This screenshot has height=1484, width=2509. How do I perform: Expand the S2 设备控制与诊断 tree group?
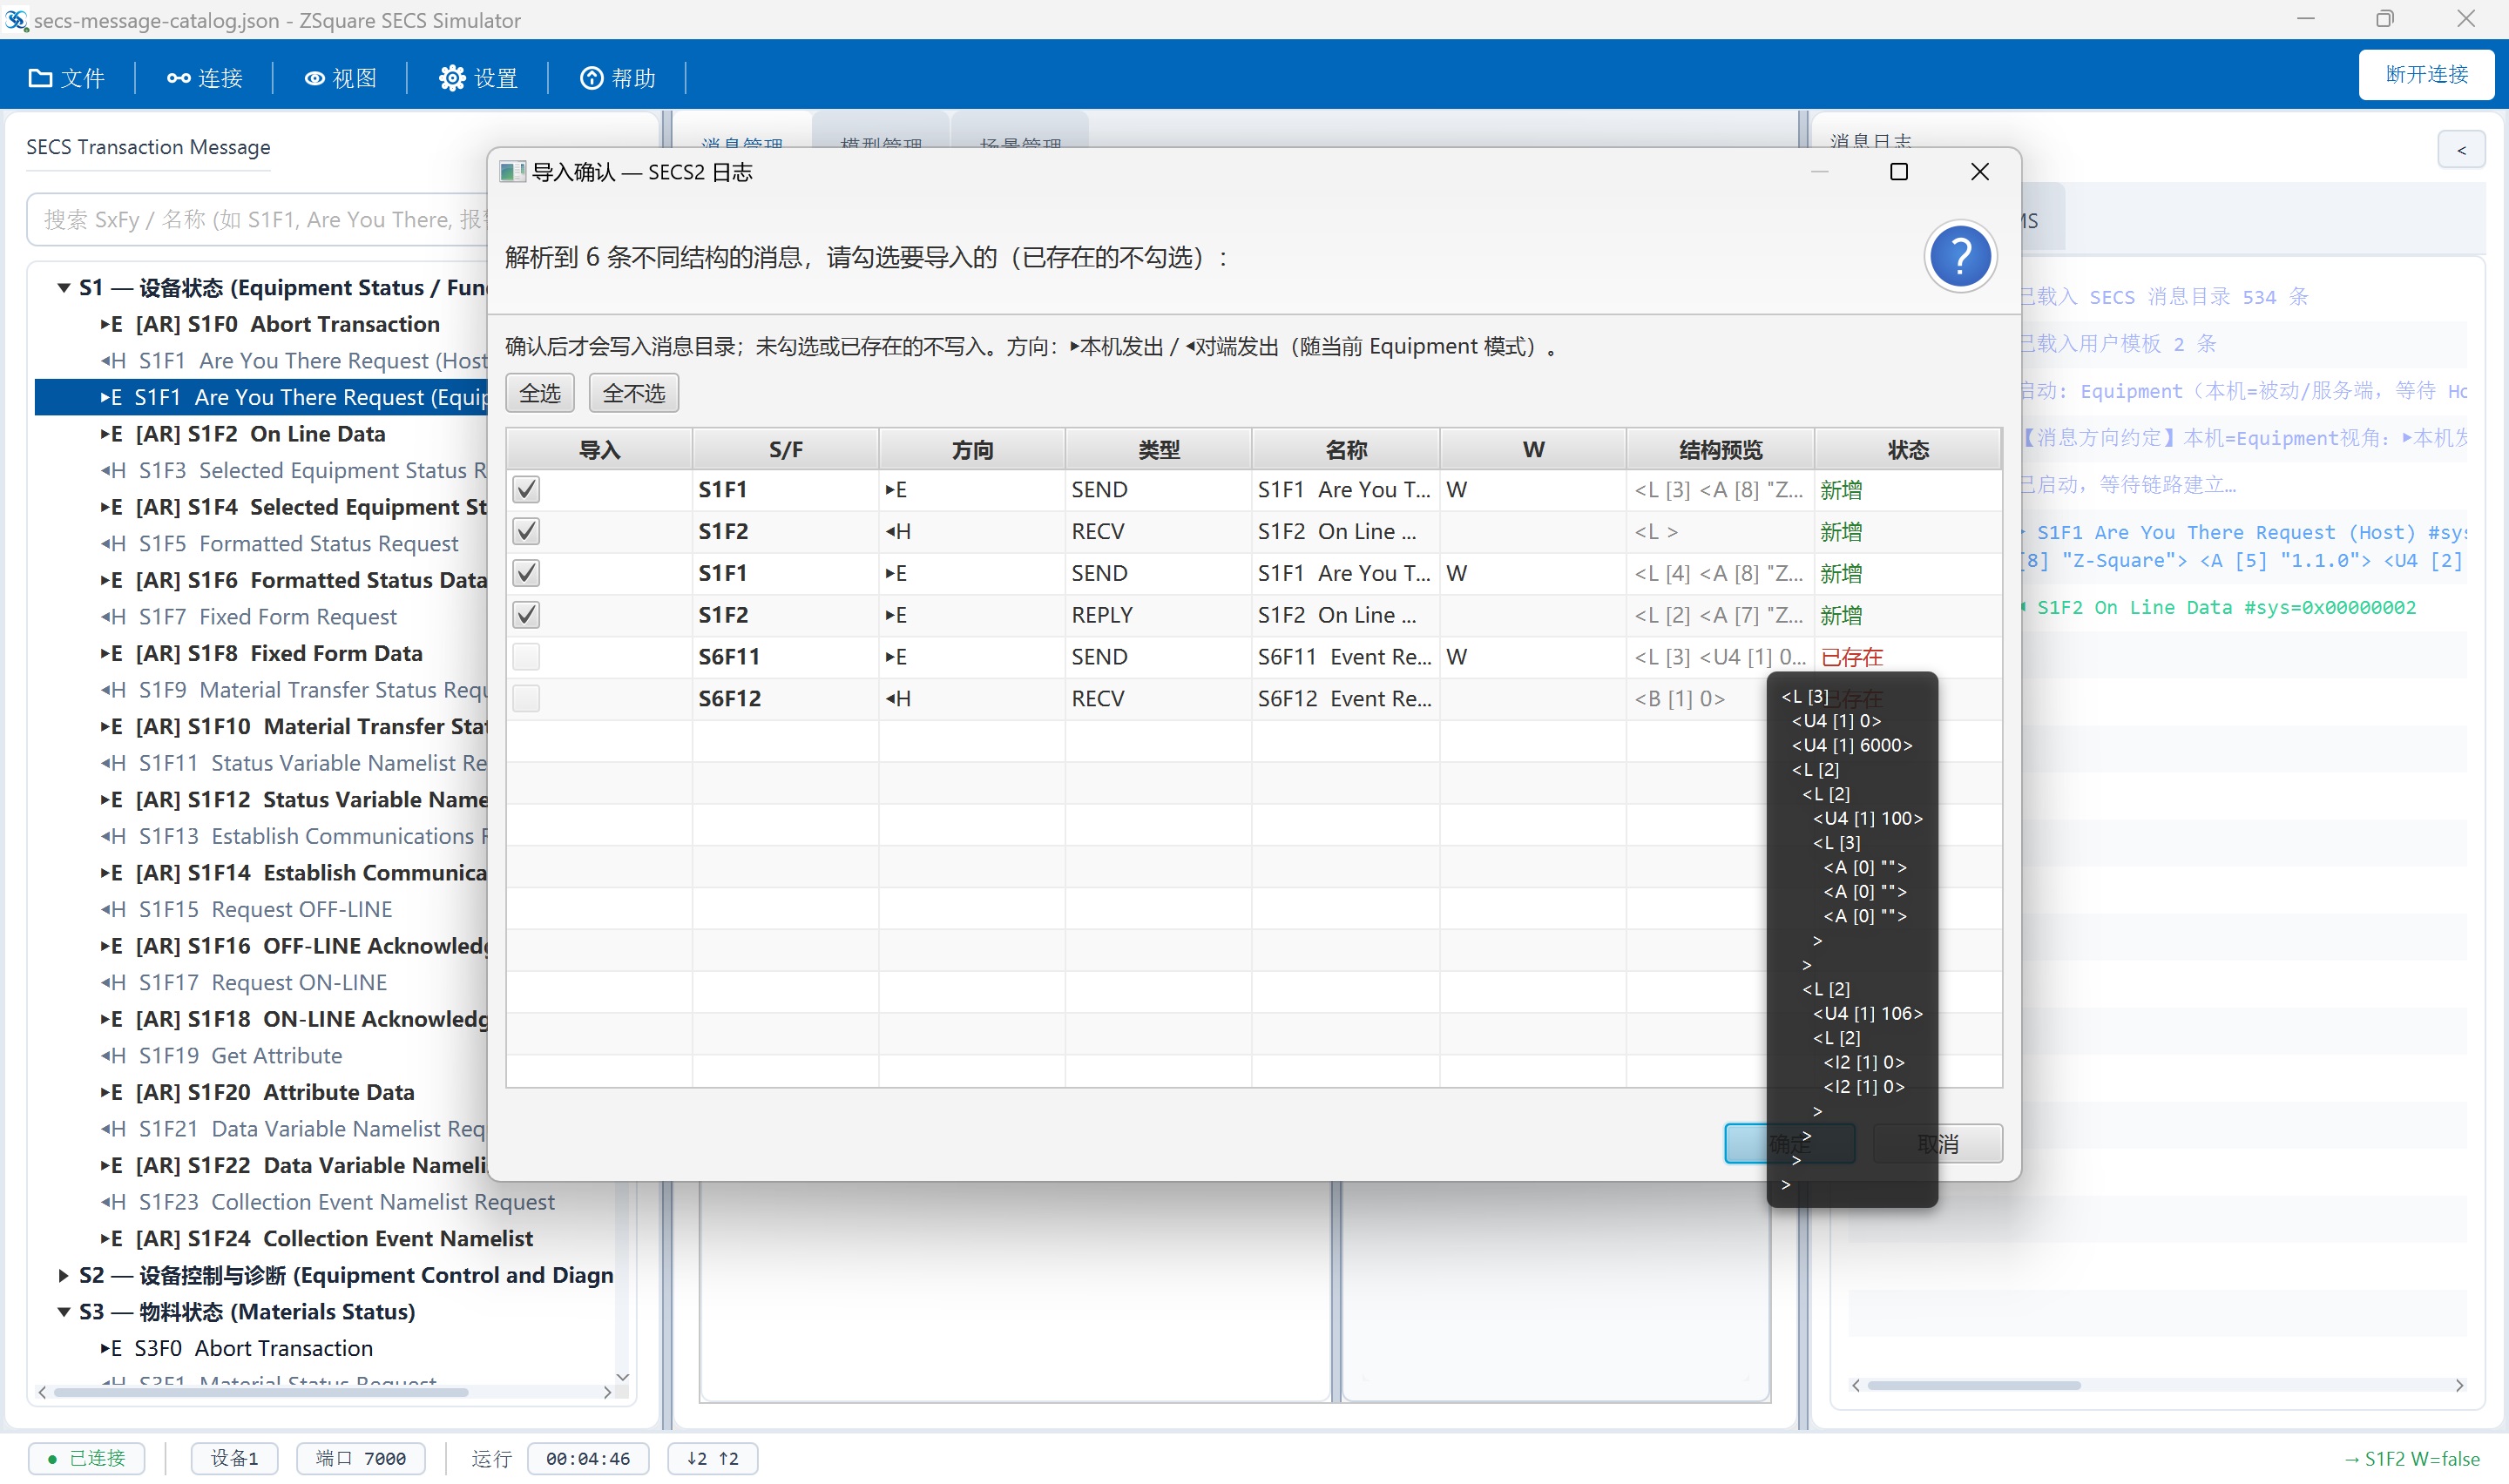(x=64, y=1275)
